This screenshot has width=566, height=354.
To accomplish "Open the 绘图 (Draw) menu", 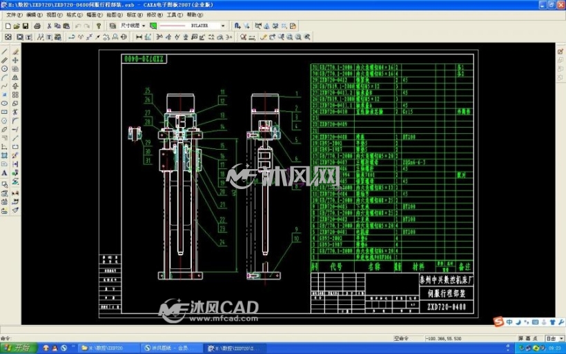I will point(115,14).
